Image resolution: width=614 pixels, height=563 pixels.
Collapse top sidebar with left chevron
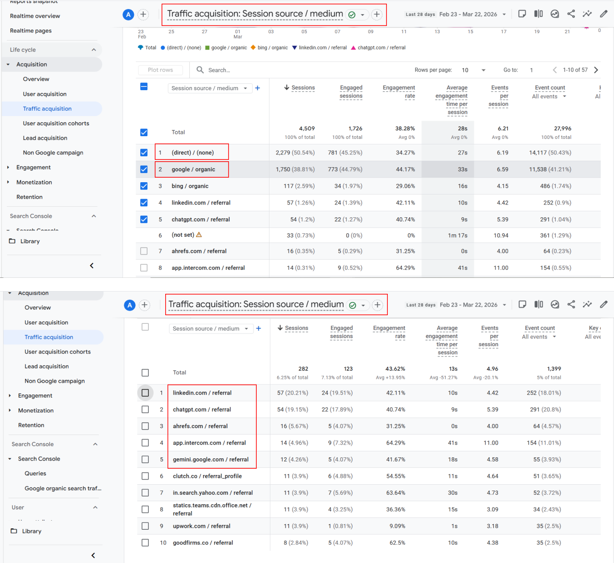coord(91,266)
